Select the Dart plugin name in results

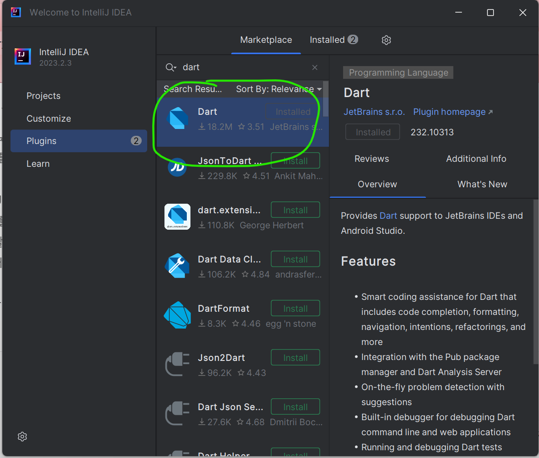point(207,112)
